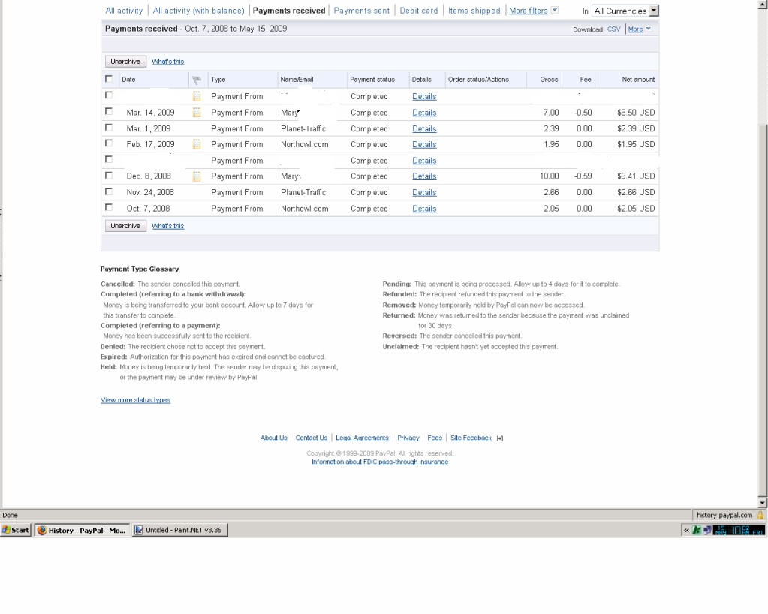The width and height of the screenshot is (768, 614).
Task: Click the lower Unarchive button
Action: pos(125,226)
